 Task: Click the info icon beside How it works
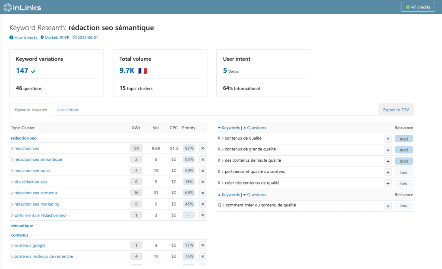tap(11, 38)
